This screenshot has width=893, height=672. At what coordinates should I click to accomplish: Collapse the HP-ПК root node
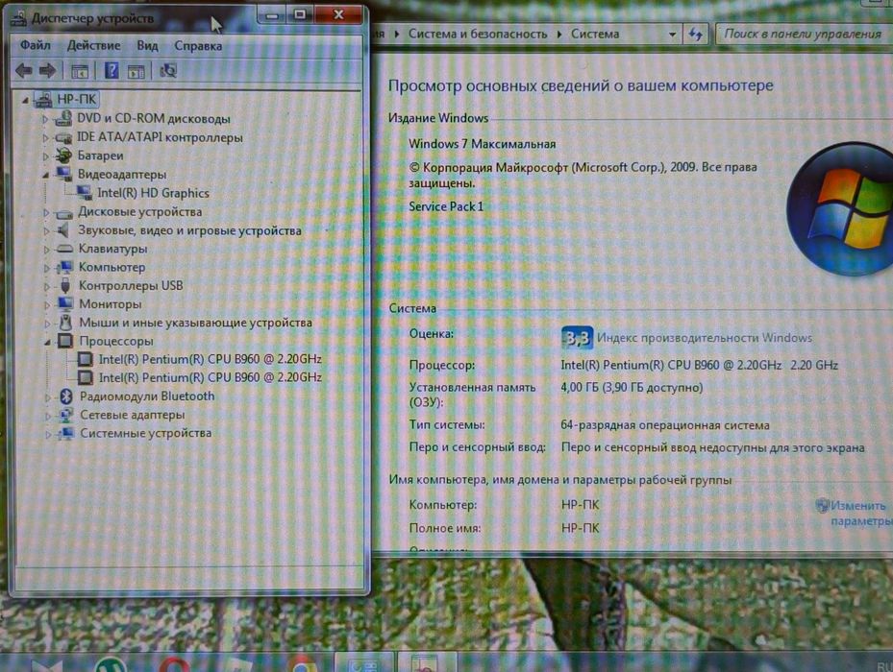[x=24, y=101]
